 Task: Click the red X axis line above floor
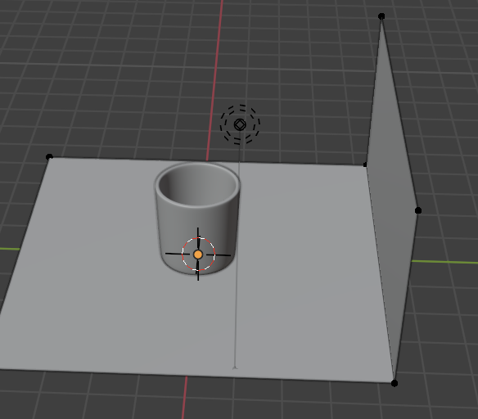click(215, 79)
